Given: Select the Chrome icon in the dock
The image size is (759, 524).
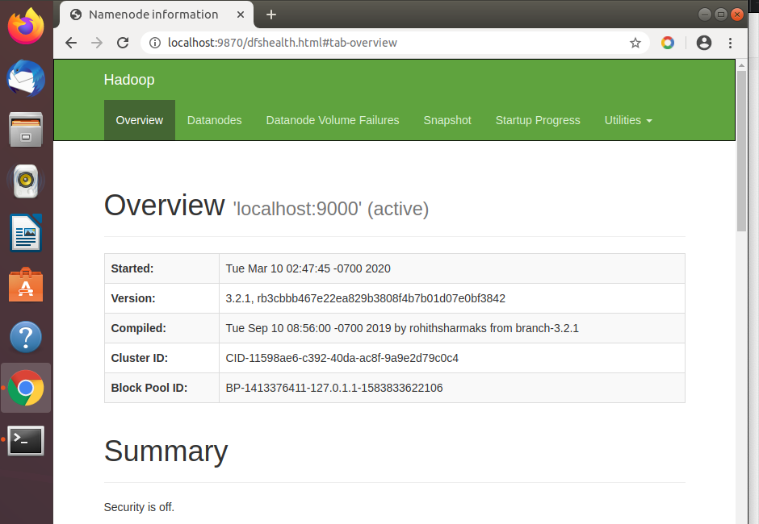Looking at the screenshot, I should [26, 388].
